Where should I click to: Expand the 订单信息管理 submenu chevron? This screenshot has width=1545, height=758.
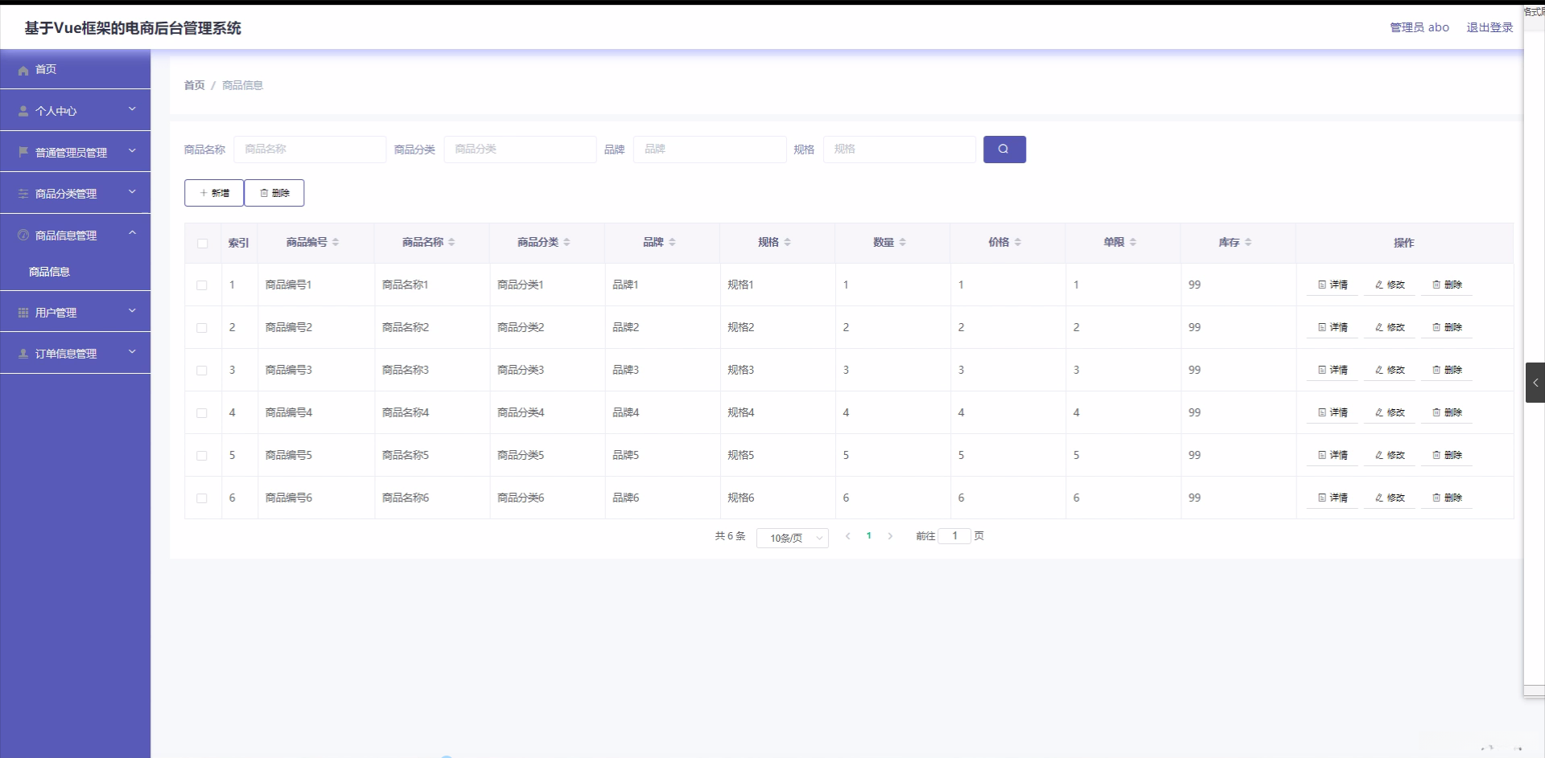[133, 352]
